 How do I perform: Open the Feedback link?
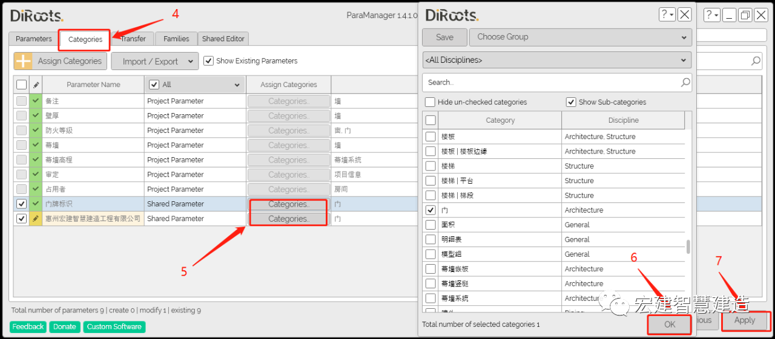click(x=28, y=327)
